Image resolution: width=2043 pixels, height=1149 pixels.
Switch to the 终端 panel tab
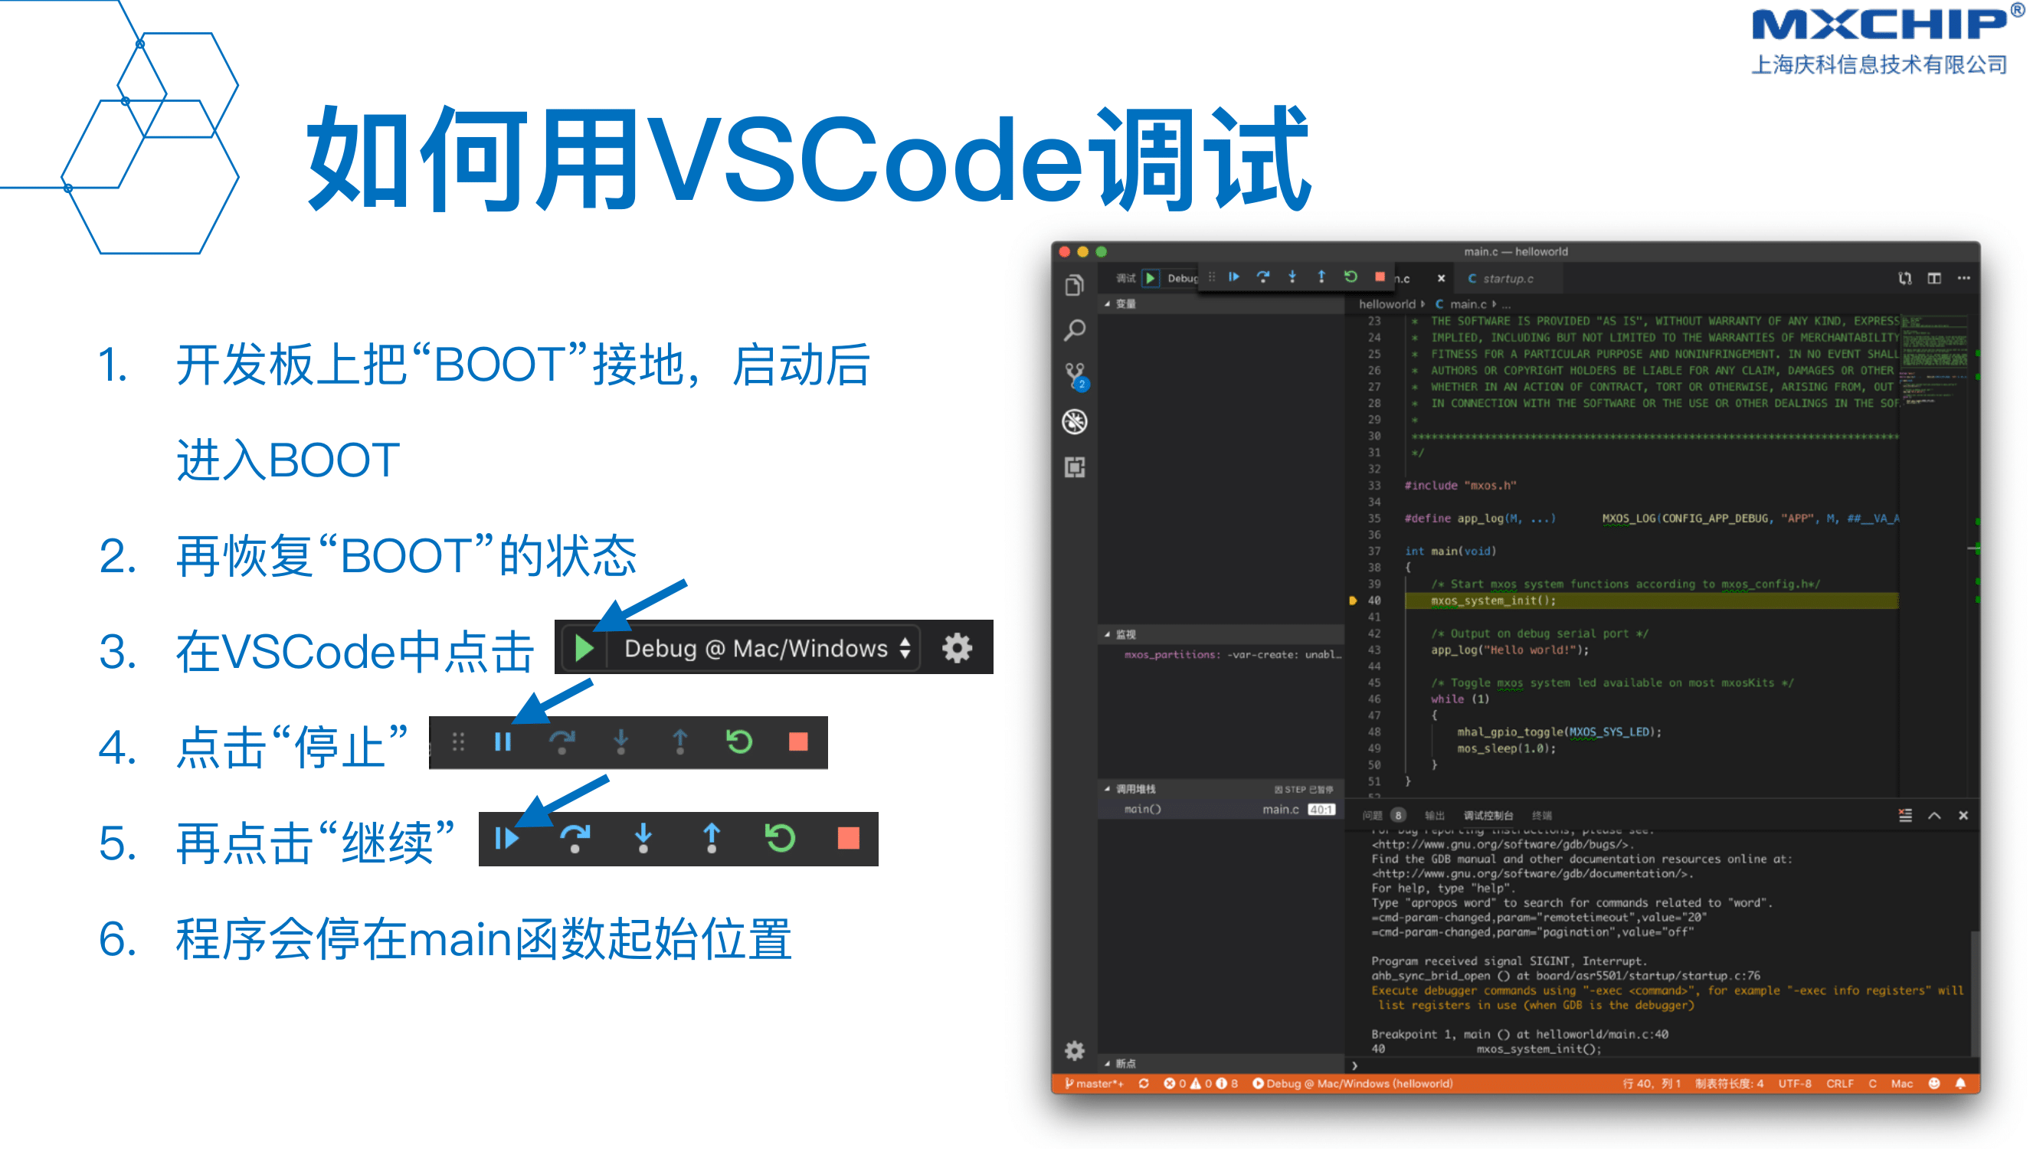pos(1541,815)
